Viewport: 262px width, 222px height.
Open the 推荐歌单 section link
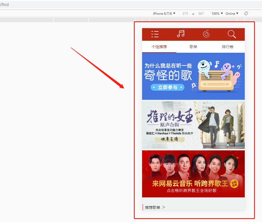pos(152,207)
